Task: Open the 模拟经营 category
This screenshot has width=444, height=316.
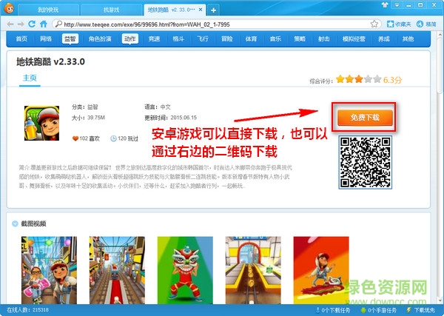Action: coord(354,38)
